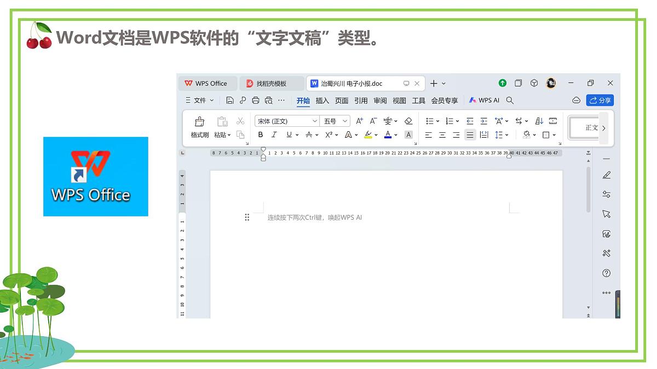The image size is (657, 369).
Task: Click the Paste (粘贴) clipboard icon
Action: pyautogui.click(x=222, y=121)
